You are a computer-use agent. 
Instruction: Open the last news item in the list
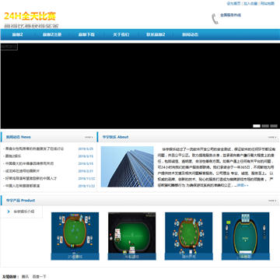[23, 186]
